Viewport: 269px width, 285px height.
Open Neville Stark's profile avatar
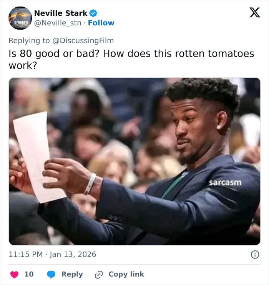click(x=20, y=18)
